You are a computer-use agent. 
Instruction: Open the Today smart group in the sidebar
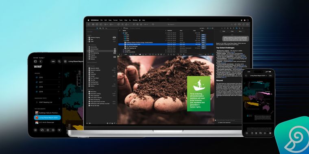click(102, 72)
